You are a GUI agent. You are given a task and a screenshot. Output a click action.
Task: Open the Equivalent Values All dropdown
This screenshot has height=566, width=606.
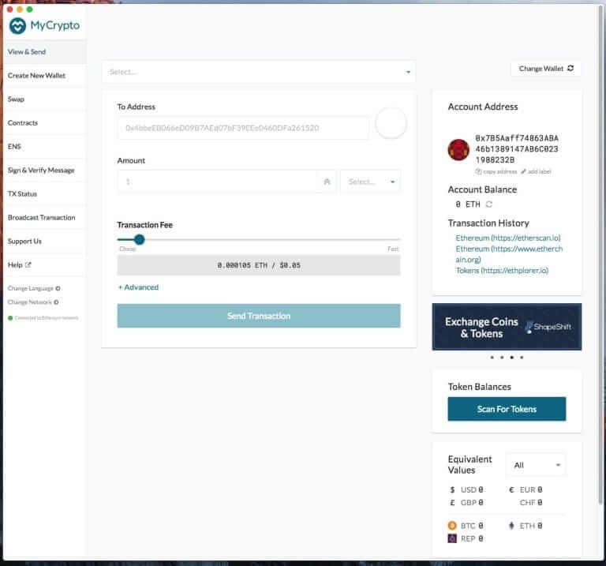536,465
